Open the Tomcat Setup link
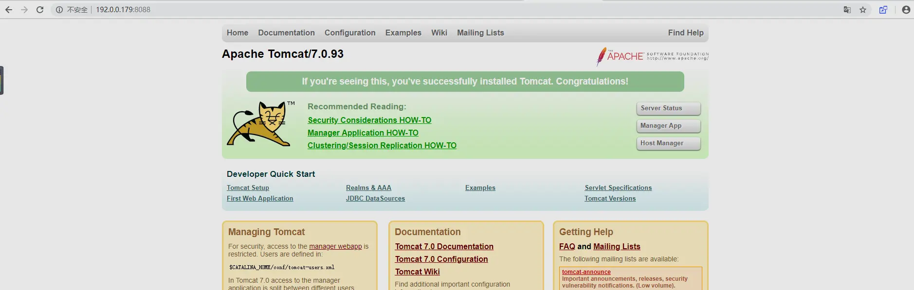The width and height of the screenshot is (914, 290). (248, 188)
